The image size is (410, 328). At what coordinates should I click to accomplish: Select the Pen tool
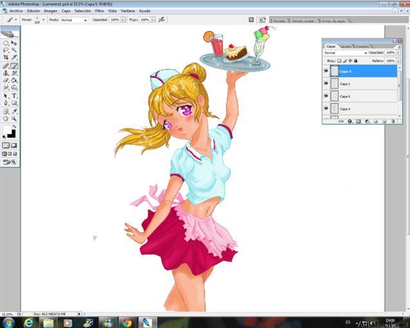point(6,103)
